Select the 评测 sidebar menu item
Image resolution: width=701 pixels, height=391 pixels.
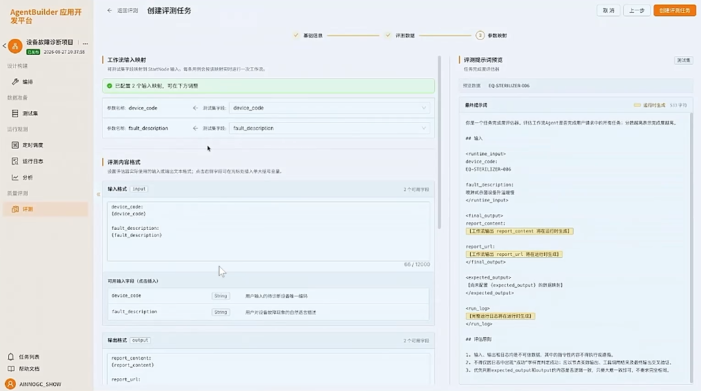pyautogui.click(x=45, y=209)
